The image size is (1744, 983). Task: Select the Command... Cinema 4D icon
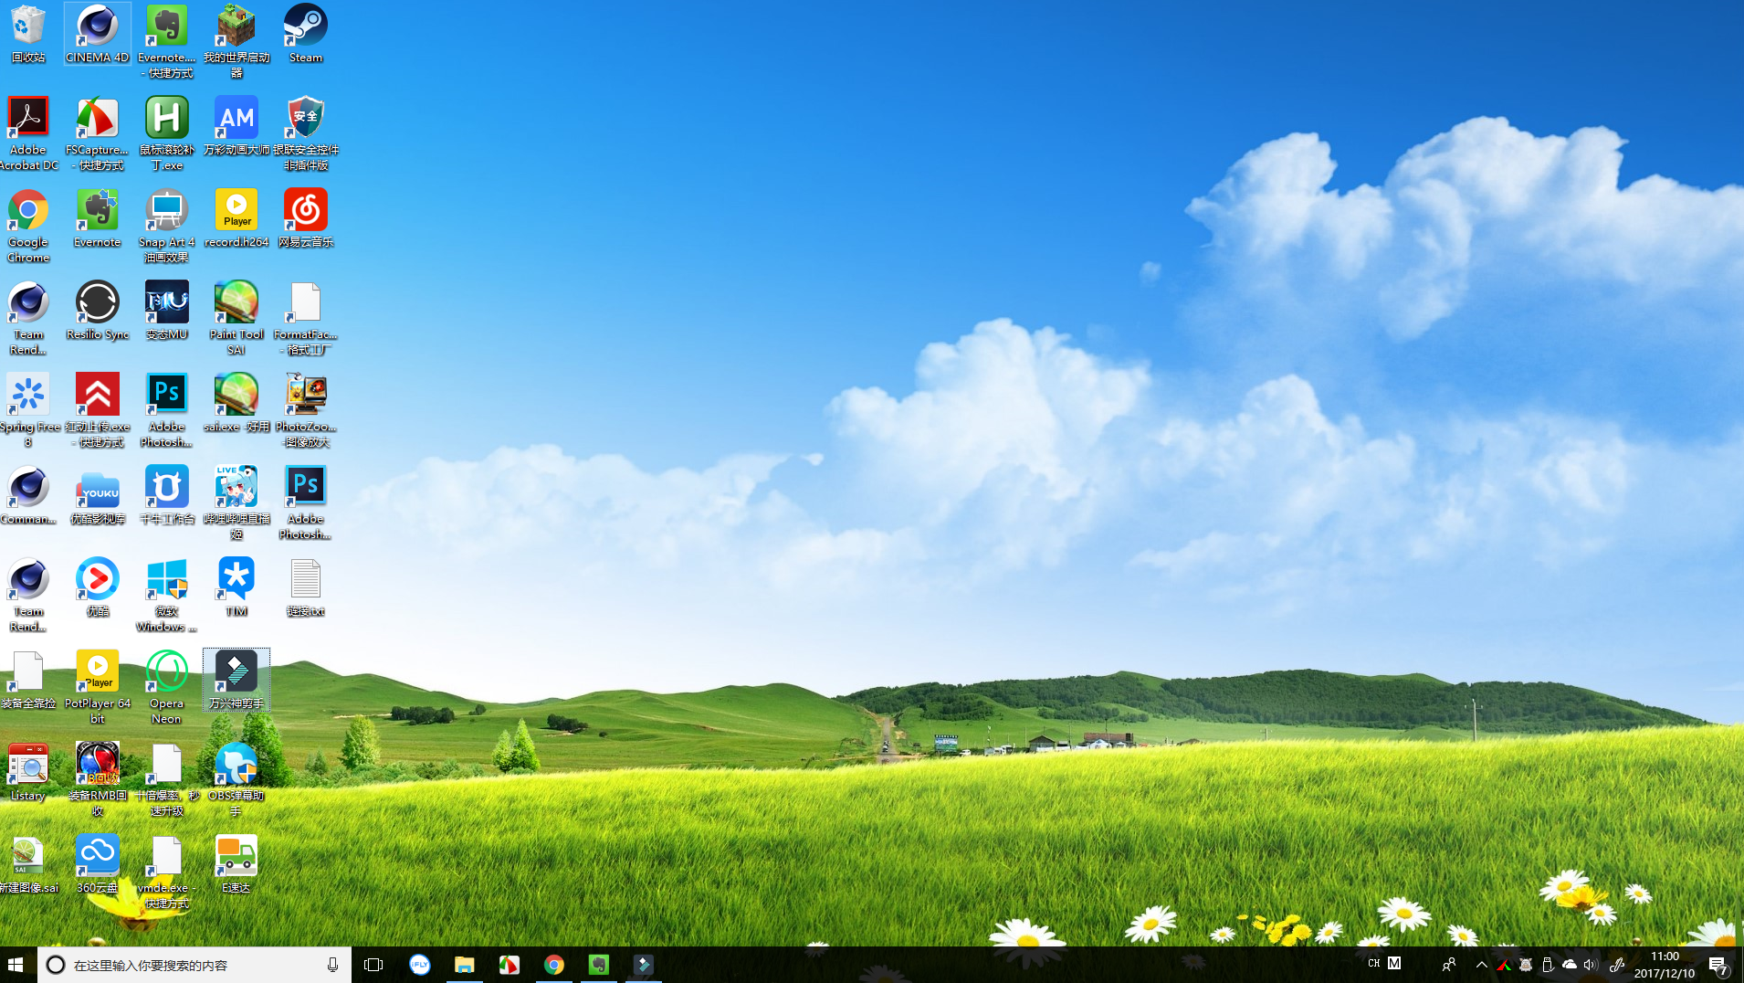[x=28, y=496]
